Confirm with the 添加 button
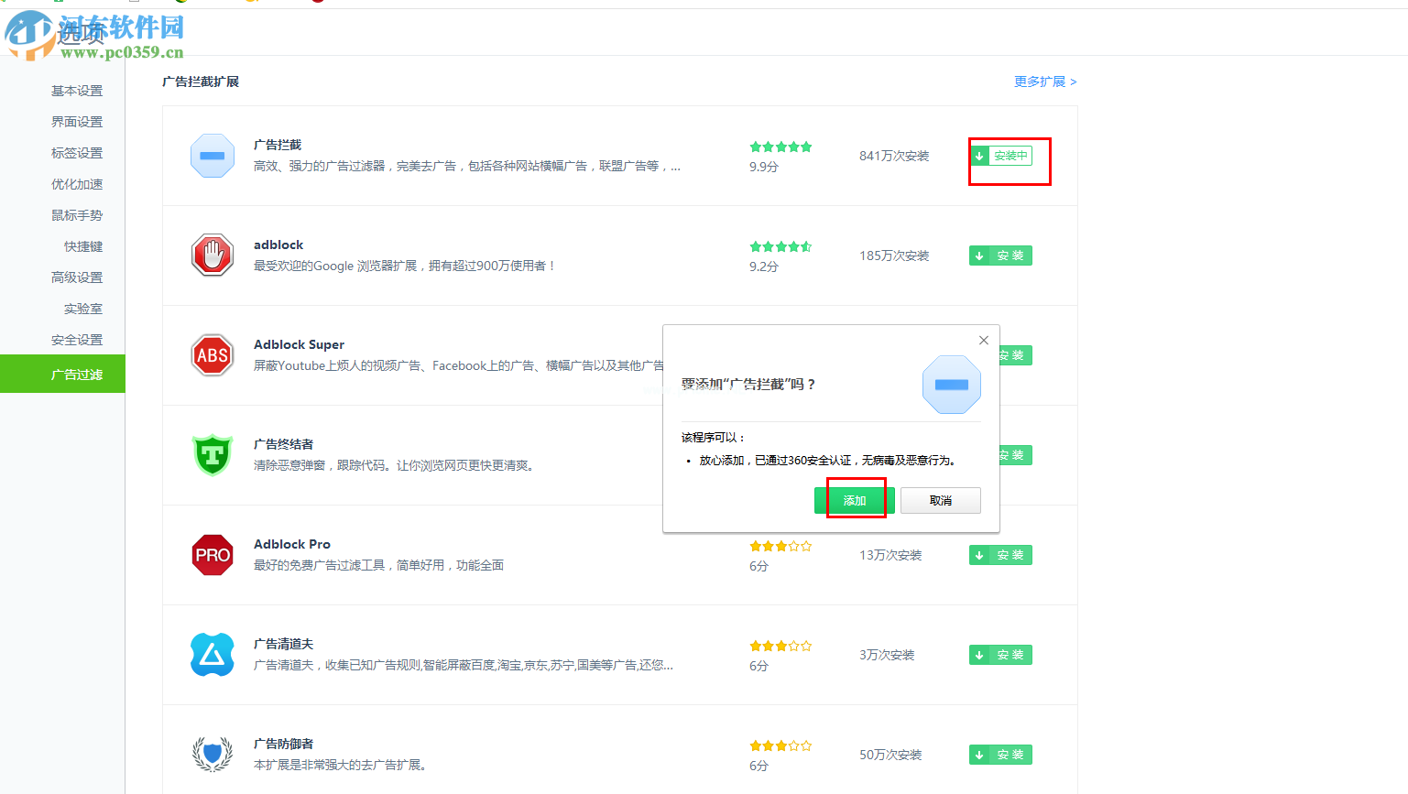The width and height of the screenshot is (1408, 794). point(855,500)
